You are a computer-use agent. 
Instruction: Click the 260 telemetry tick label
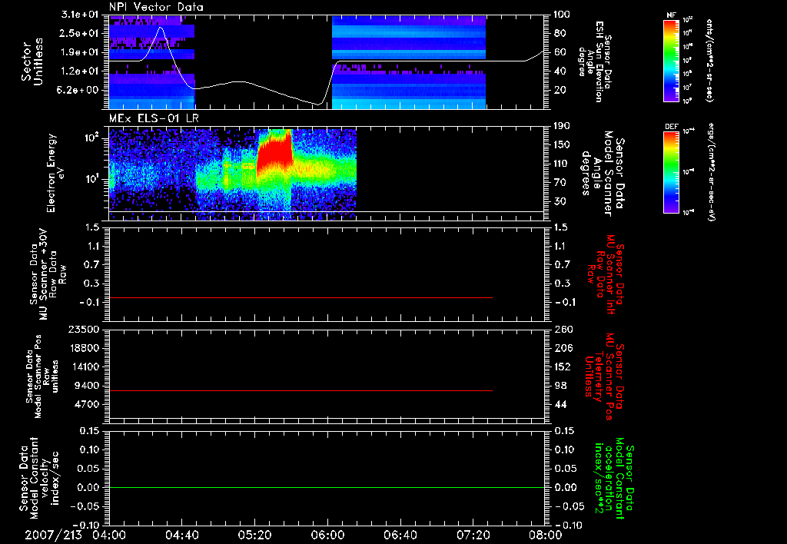563,330
